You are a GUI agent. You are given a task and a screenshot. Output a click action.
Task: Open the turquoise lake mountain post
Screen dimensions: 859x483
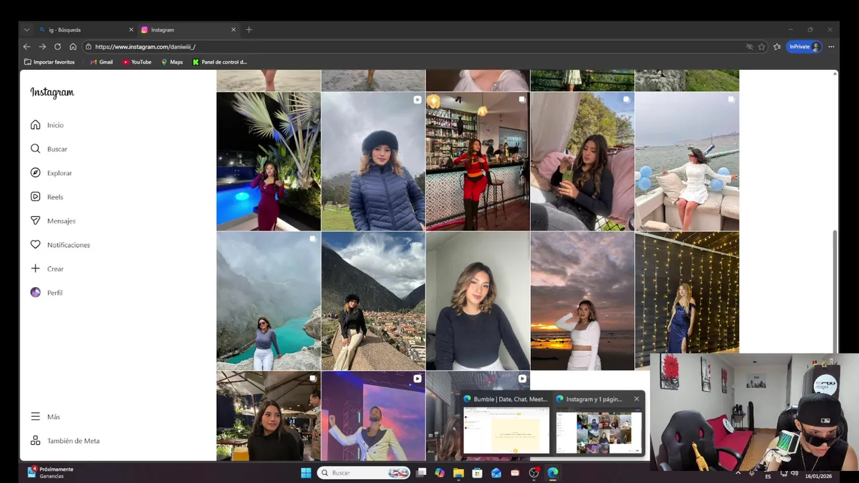point(268,301)
